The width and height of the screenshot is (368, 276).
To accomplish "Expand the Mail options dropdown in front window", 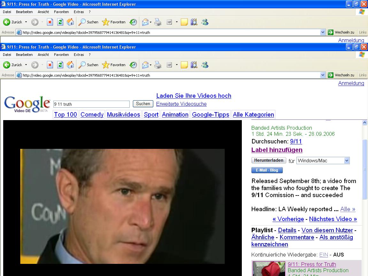I will coord(151,65).
